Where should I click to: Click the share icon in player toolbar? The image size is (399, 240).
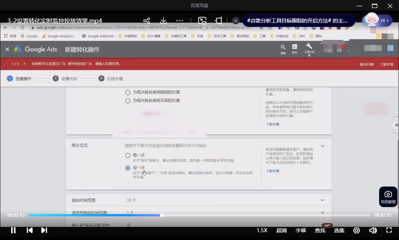[147, 21]
